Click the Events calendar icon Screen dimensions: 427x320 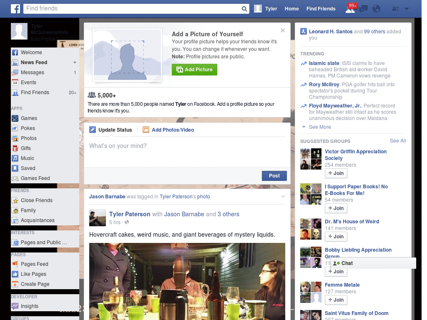coord(15,82)
